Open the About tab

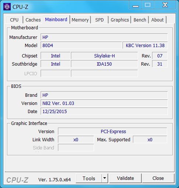(158, 20)
